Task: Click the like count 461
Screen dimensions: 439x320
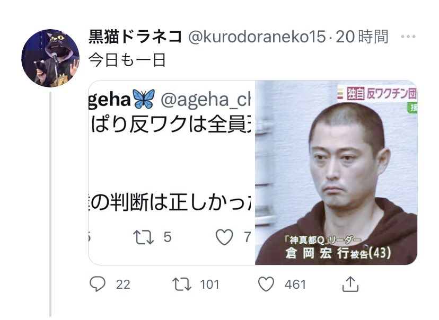Action: (295, 285)
